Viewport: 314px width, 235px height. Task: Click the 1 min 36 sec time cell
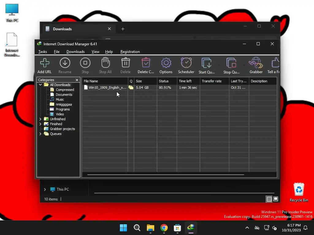[188, 88]
